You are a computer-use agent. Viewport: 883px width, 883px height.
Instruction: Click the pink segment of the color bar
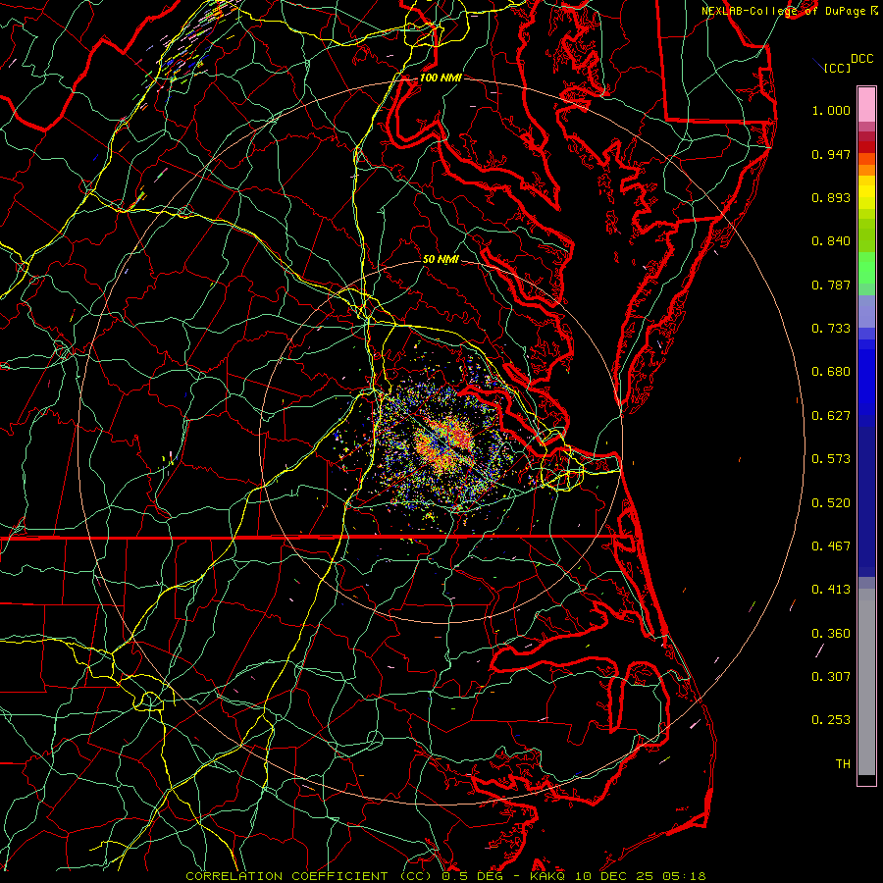[x=866, y=105]
